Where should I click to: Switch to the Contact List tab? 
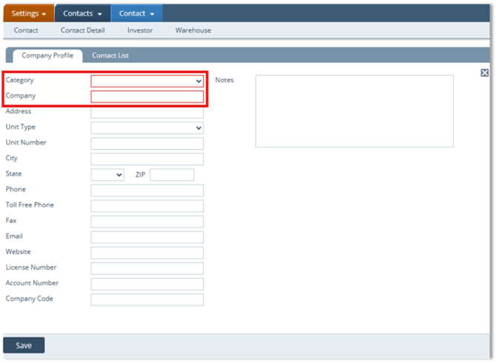[x=110, y=56]
